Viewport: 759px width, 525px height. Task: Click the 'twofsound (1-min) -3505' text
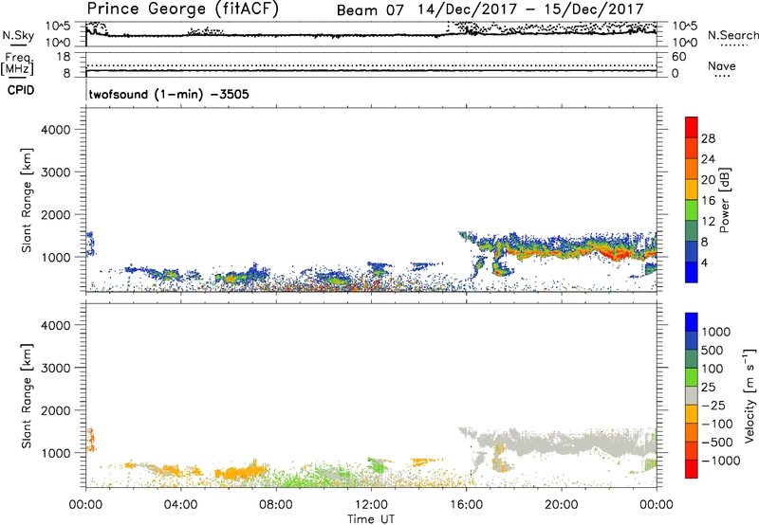(x=169, y=94)
